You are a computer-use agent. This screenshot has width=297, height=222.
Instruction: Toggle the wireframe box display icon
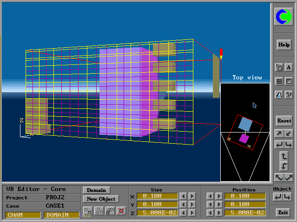point(289,81)
